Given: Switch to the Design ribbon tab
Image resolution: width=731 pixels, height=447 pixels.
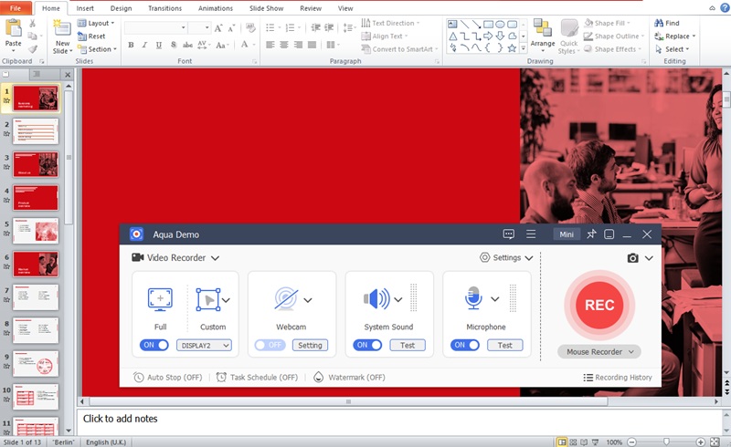Looking at the screenshot, I should [121, 8].
